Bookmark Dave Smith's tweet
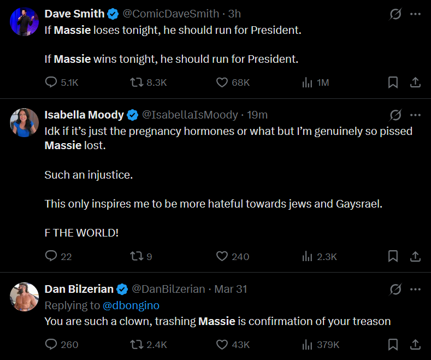 pos(393,82)
